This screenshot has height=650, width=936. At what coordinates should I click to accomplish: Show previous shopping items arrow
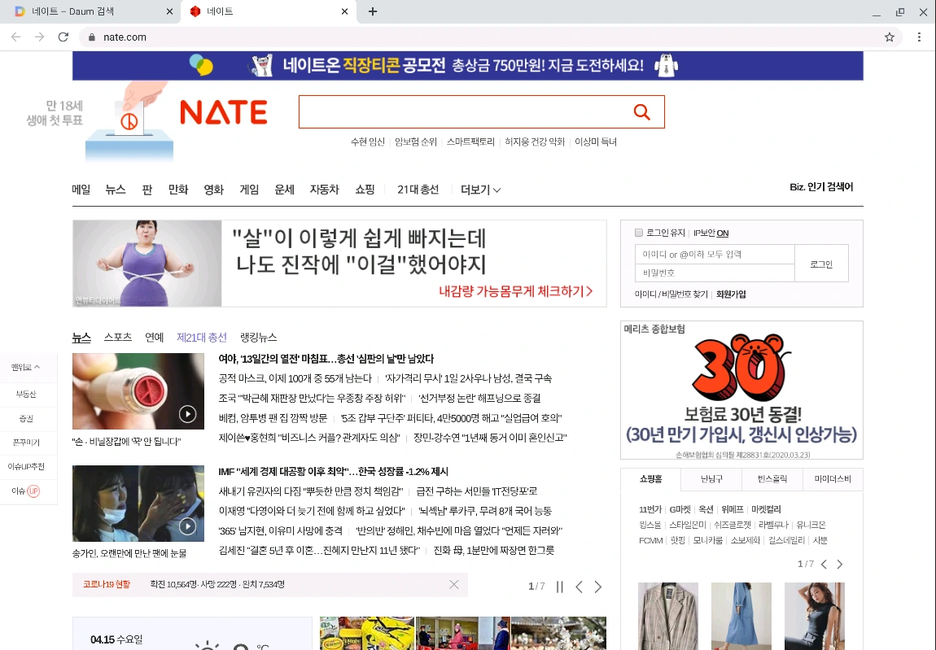pos(824,564)
